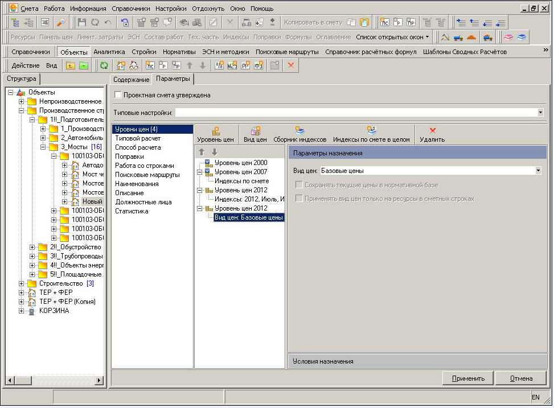Click the yellow paste clipboard icon near Копировать в смету
This screenshot has height=408, width=554.
[364, 23]
